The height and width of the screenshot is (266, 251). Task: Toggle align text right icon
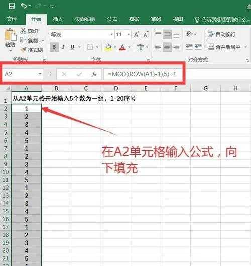177,47
